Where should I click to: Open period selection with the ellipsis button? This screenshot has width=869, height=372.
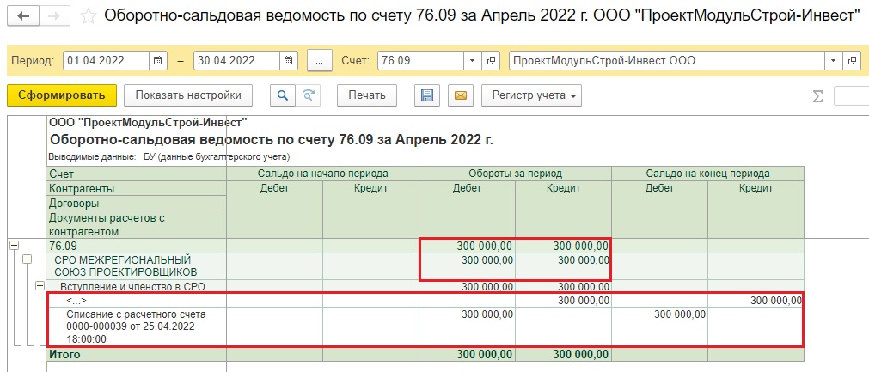[x=319, y=60]
